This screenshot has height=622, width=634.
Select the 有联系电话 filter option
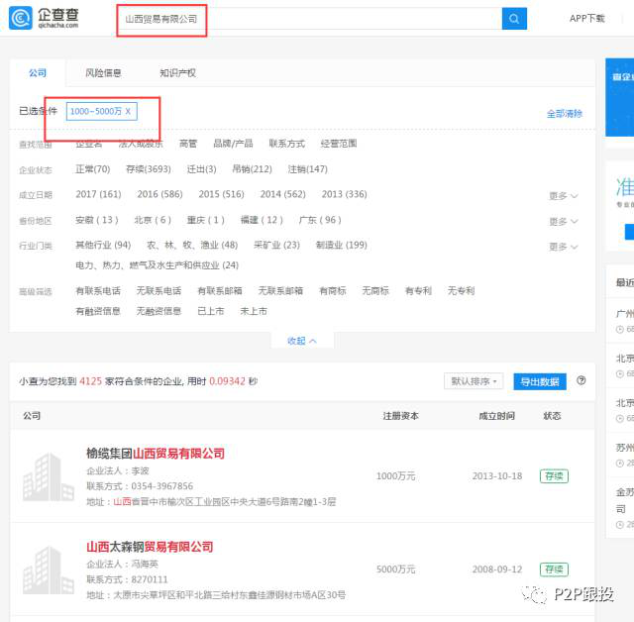pyautogui.click(x=98, y=291)
